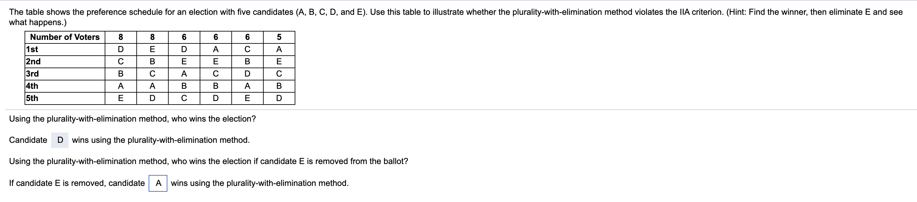Select the "4th" row label cell

[x=65, y=86]
